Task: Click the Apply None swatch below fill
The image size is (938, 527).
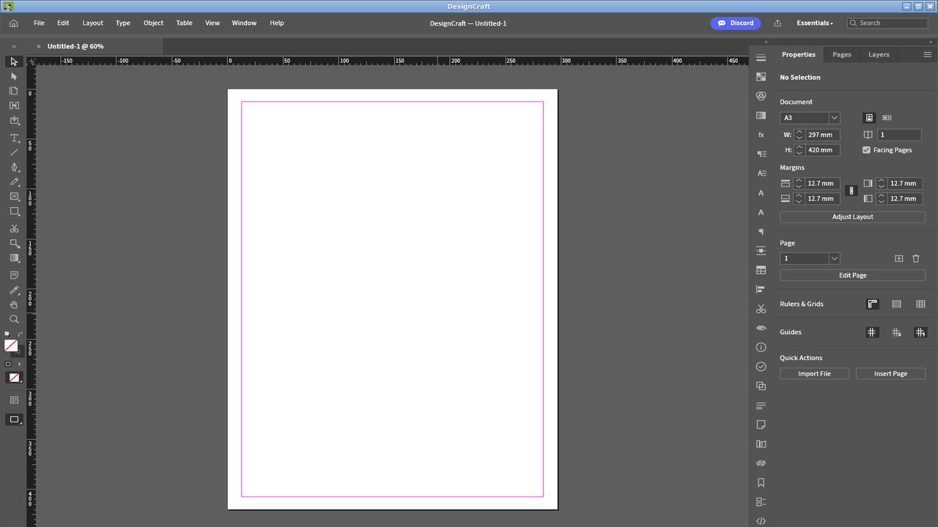Action: [14, 378]
